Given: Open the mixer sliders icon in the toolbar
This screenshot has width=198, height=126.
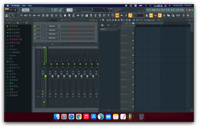Looking at the screenshot, I should click(56, 15).
